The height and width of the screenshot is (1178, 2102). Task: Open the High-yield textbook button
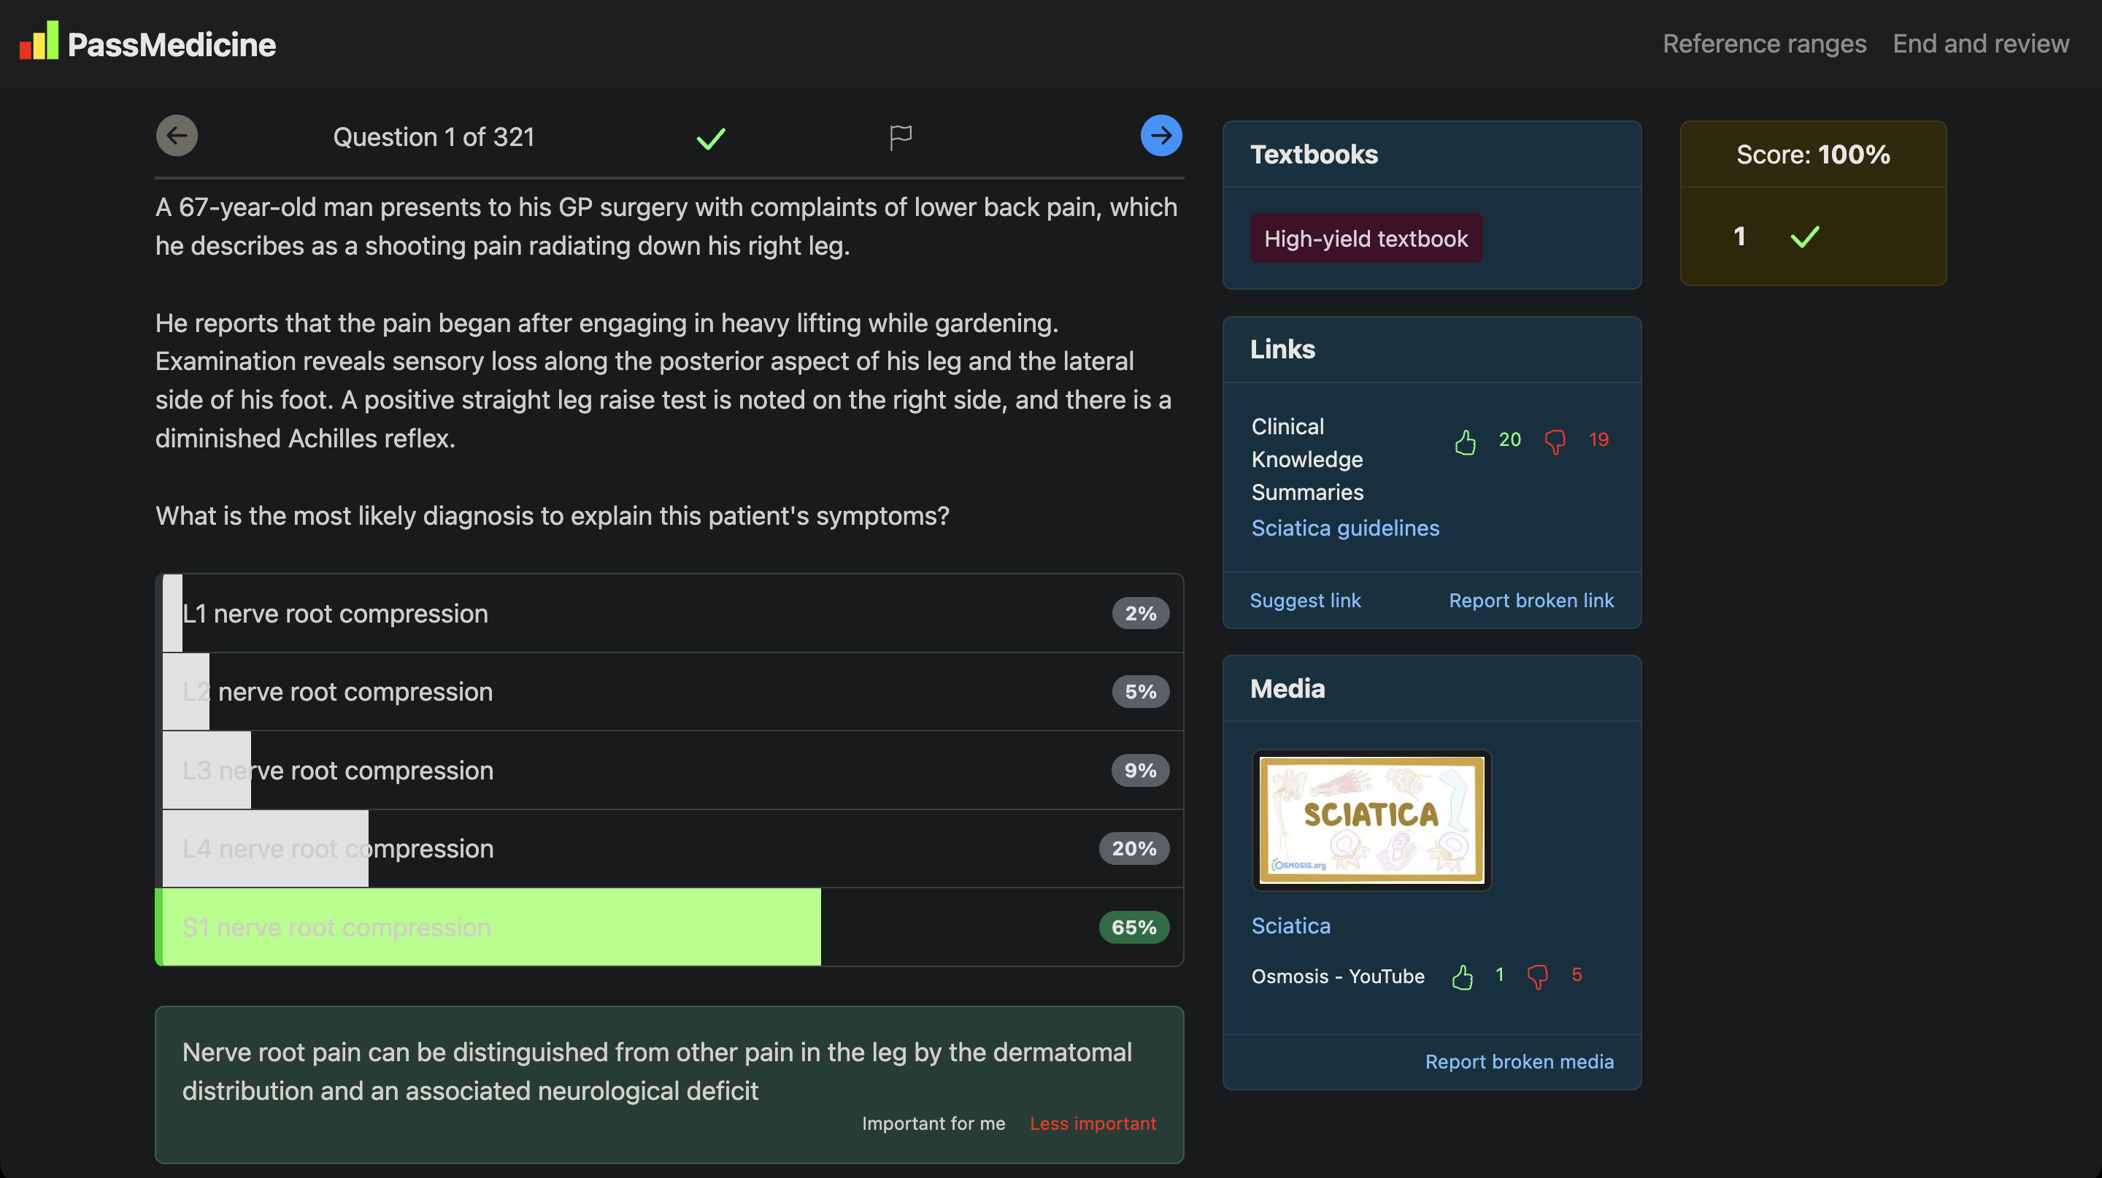[1366, 238]
